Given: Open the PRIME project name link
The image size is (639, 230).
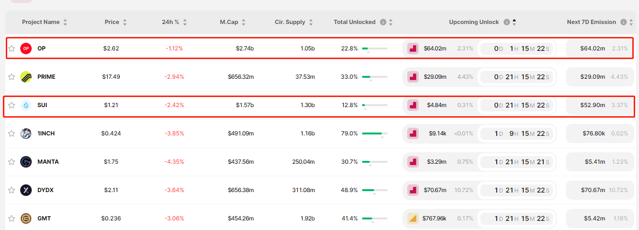Looking at the screenshot, I should pyautogui.click(x=46, y=77).
